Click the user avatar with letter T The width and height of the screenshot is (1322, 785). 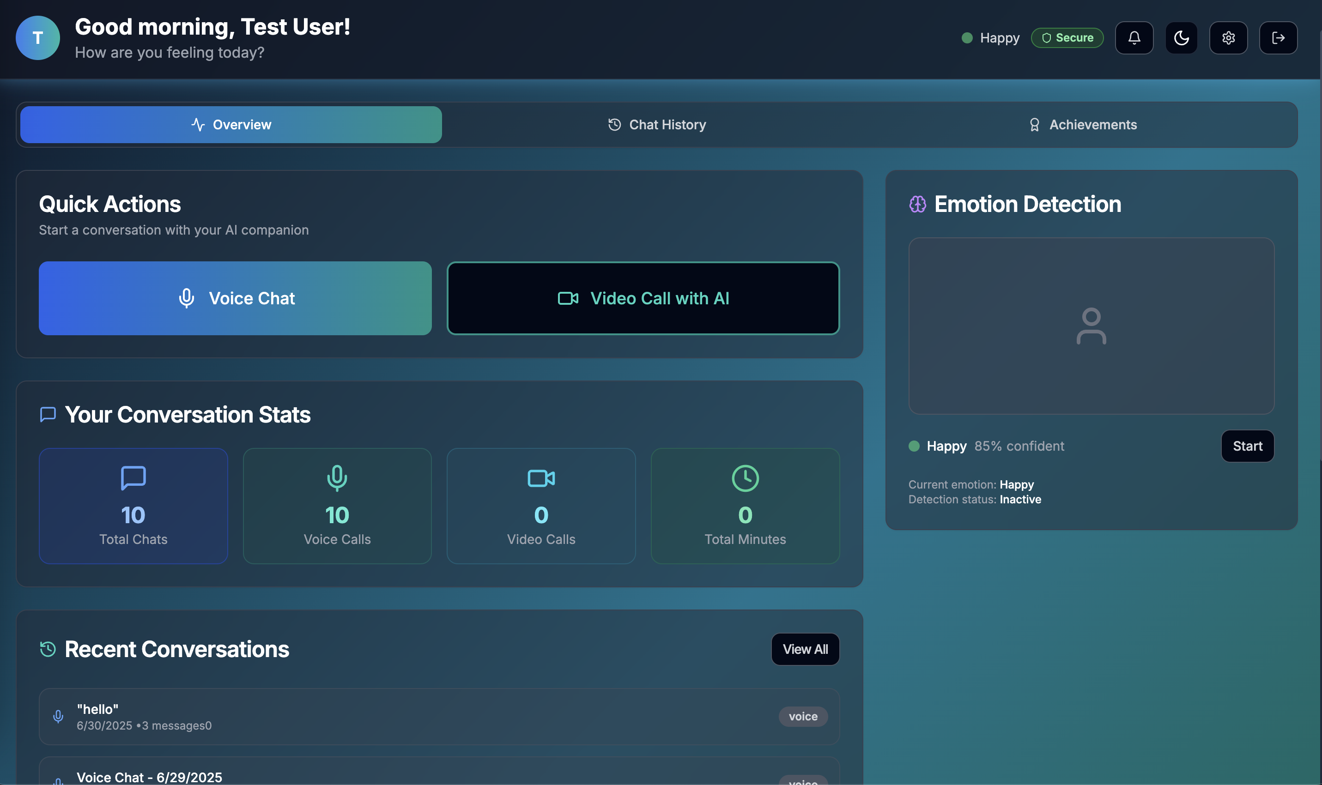37,37
